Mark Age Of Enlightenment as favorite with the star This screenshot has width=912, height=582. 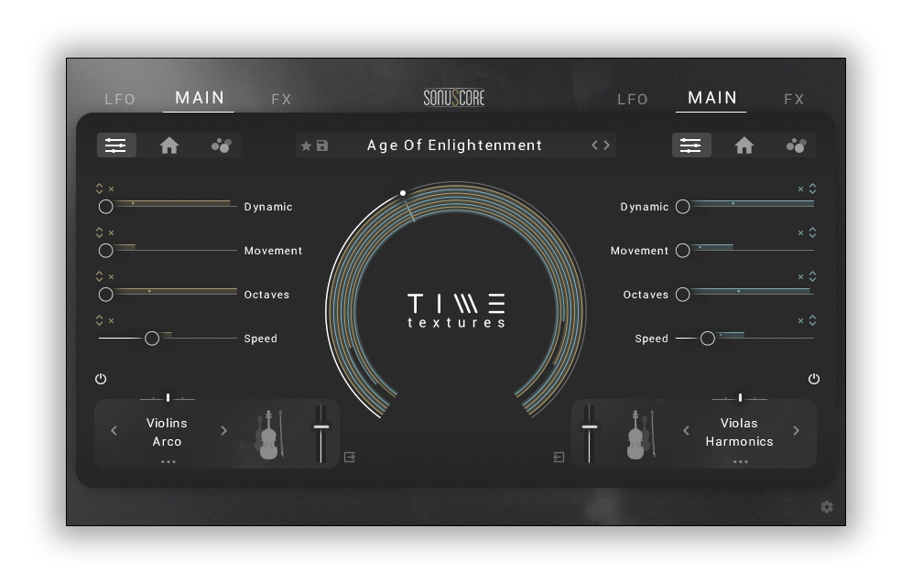pos(305,145)
